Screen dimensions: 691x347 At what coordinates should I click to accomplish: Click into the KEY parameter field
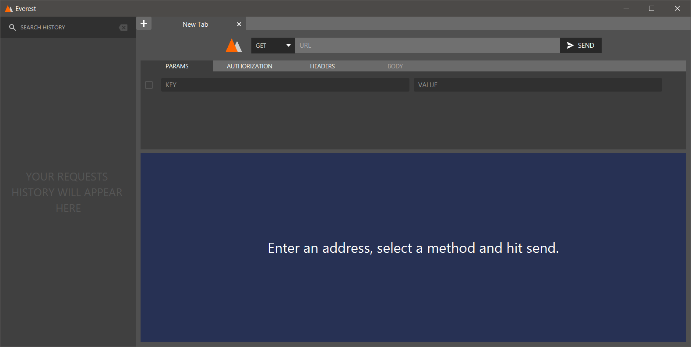(285, 85)
